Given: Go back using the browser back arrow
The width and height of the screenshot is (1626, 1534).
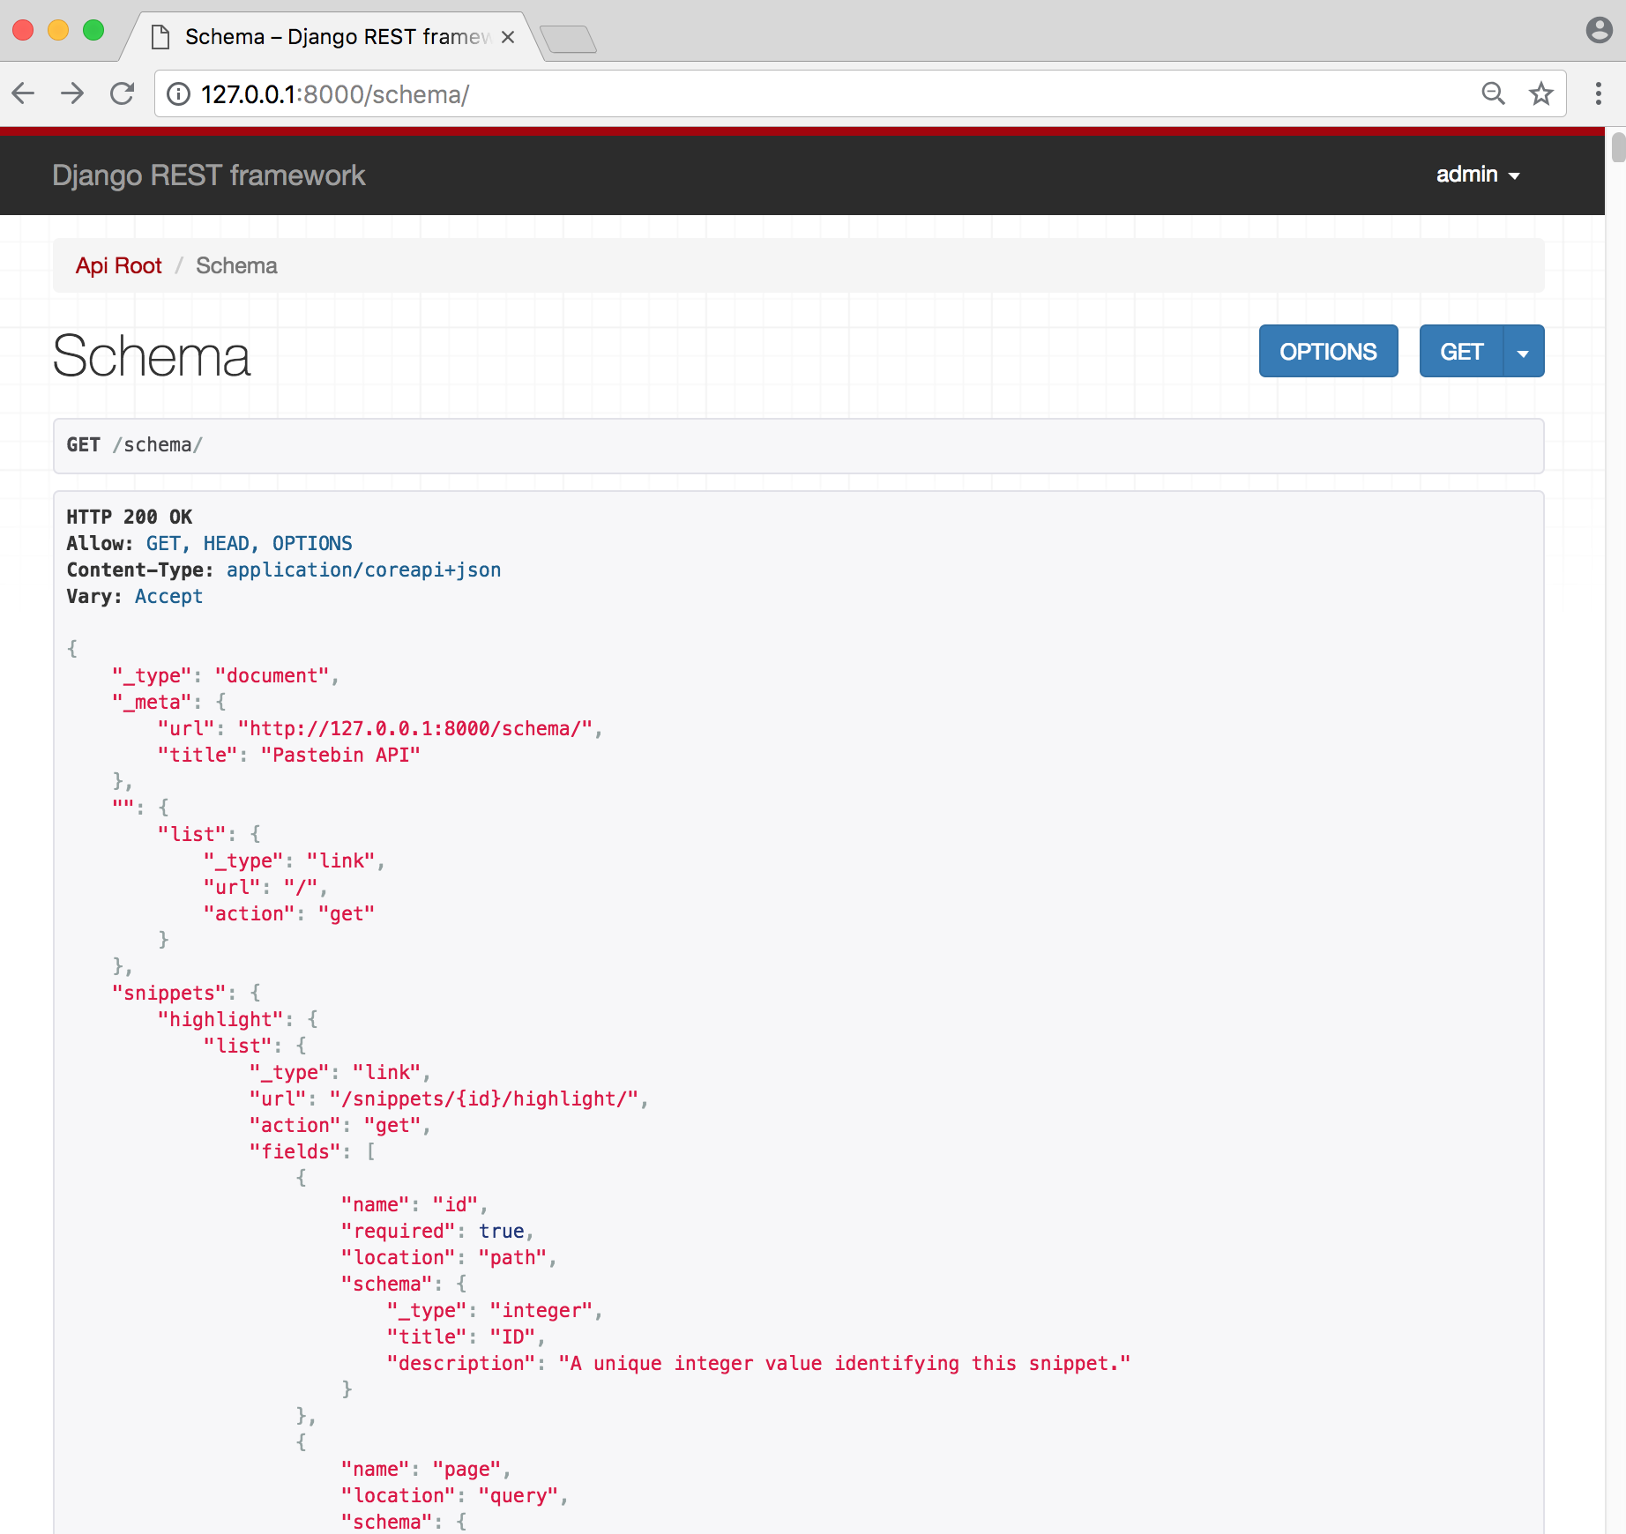Looking at the screenshot, I should pos(24,93).
